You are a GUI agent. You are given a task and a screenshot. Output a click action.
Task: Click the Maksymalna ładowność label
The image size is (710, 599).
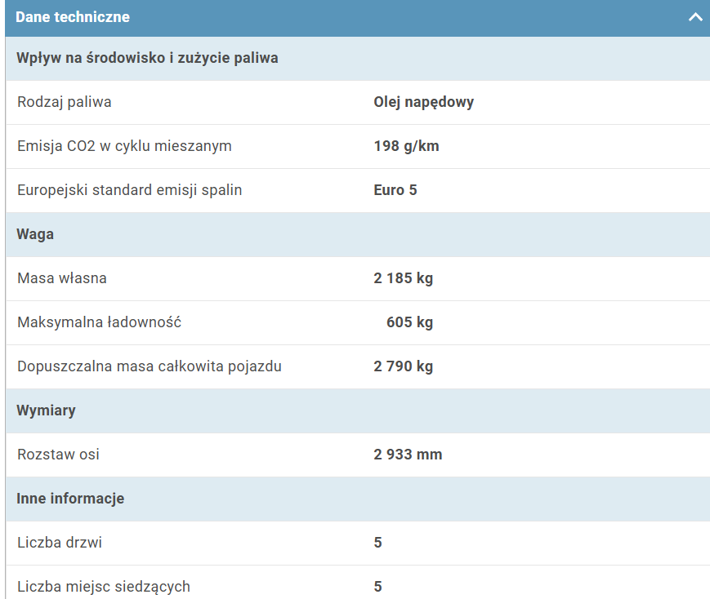[x=99, y=322]
